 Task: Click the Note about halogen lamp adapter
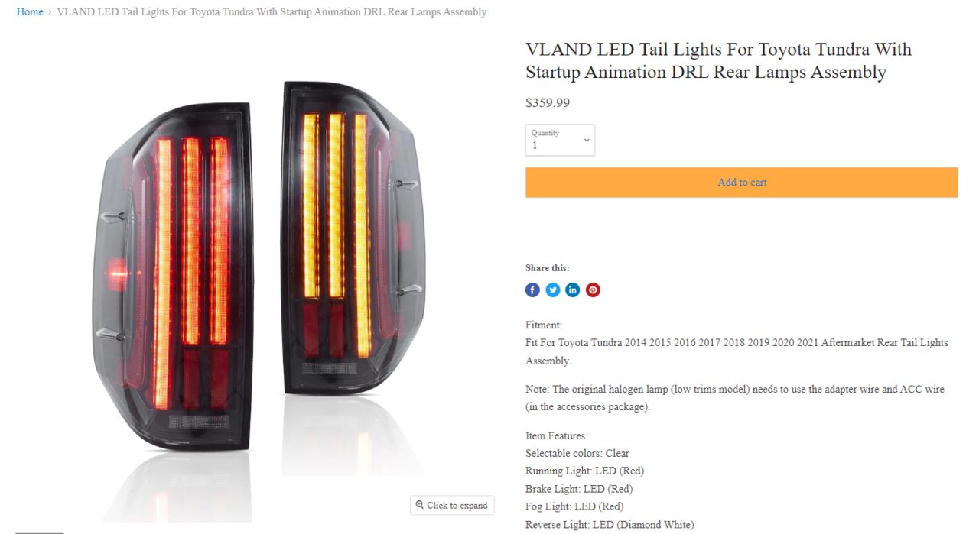(735, 398)
